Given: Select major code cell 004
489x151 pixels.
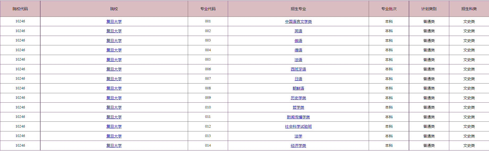Looking at the screenshot, I should coord(208,50).
